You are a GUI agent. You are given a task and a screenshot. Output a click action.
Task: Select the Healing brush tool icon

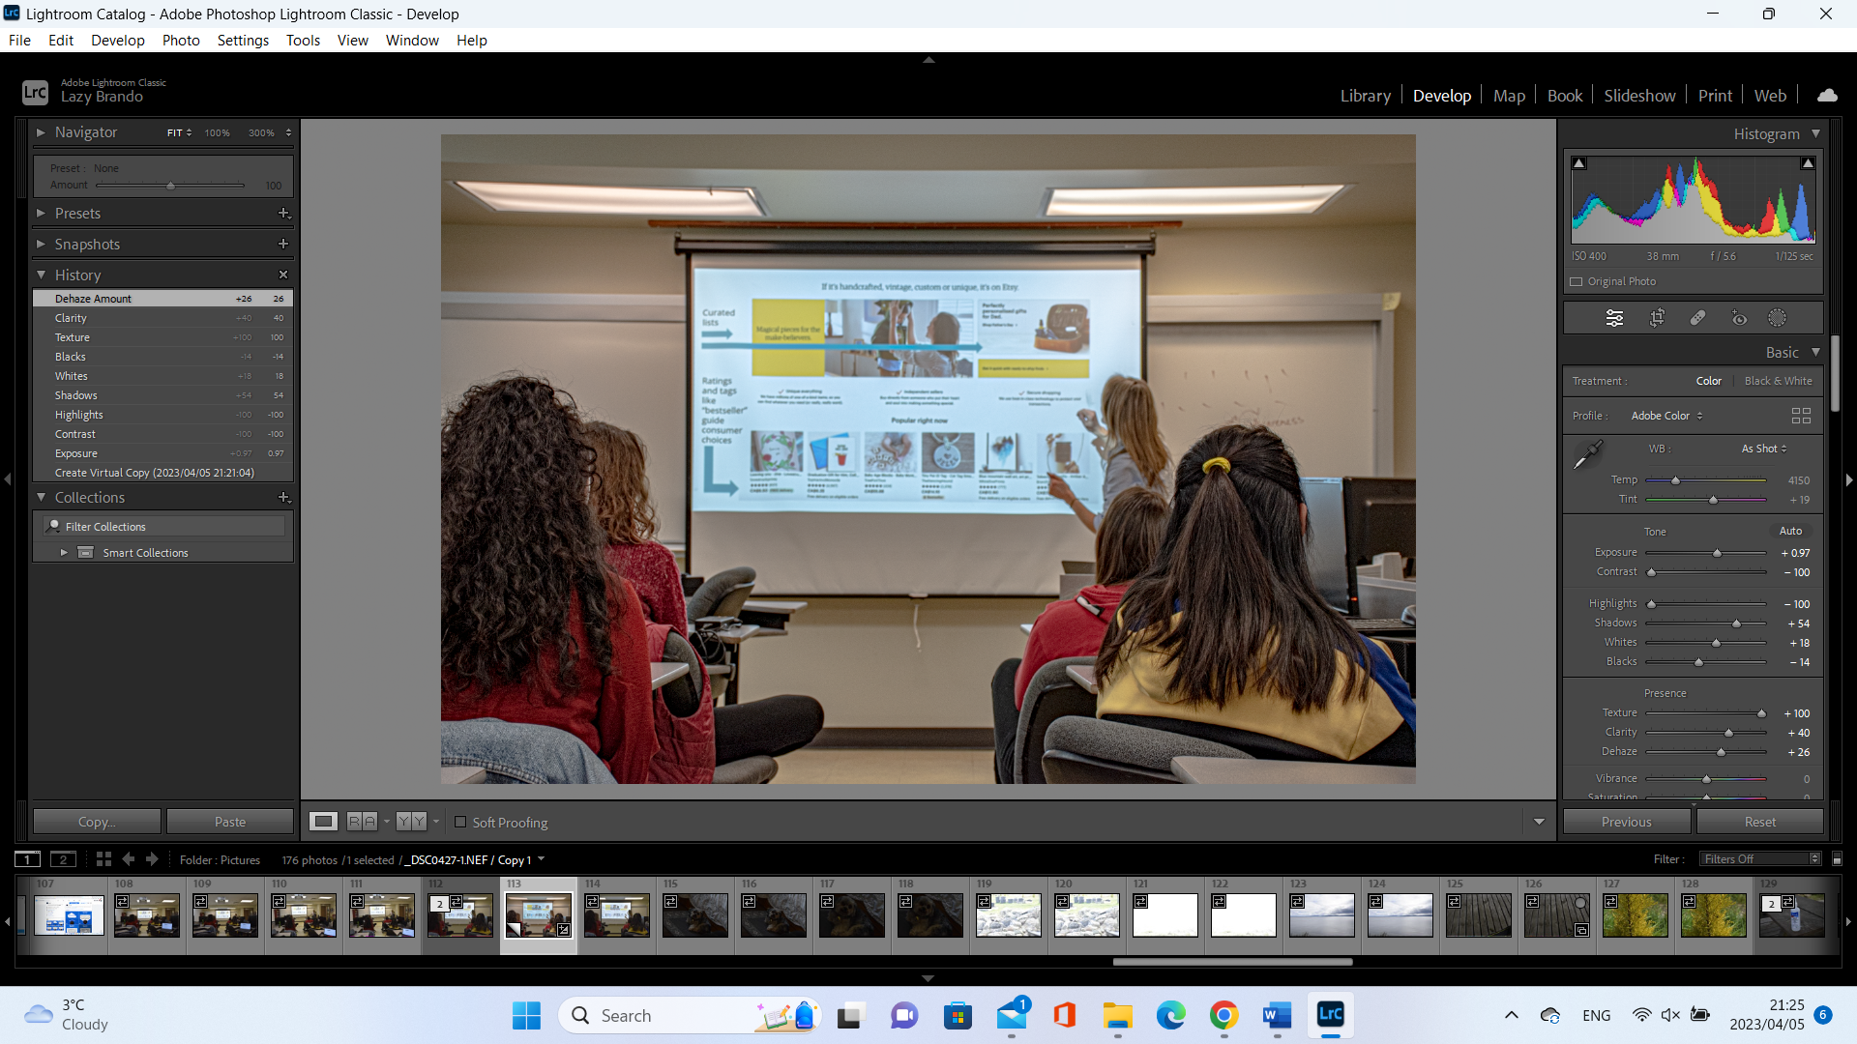pyautogui.click(x=1697, y=318)
